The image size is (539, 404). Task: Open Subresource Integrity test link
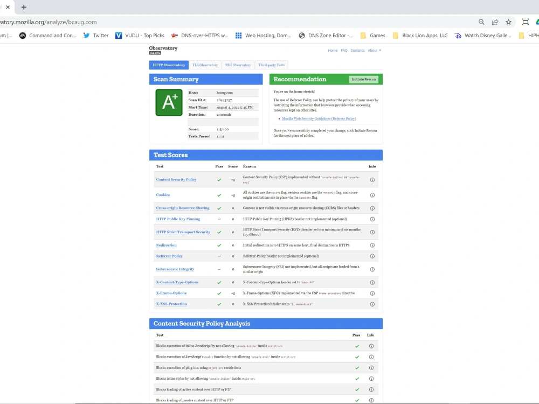click(x=175, y=269)
